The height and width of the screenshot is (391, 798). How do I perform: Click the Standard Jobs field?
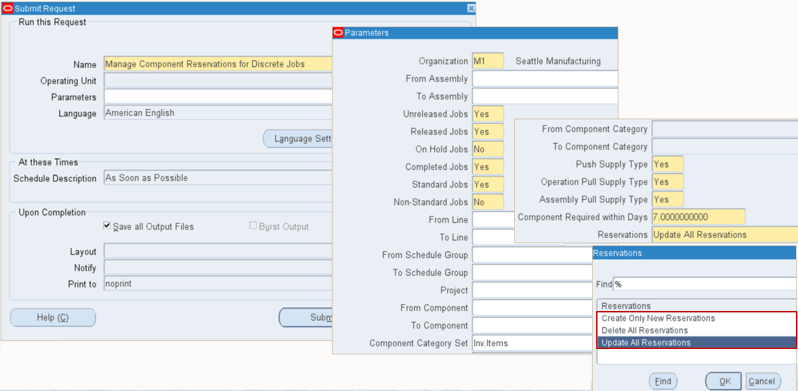tap(488, 184)
